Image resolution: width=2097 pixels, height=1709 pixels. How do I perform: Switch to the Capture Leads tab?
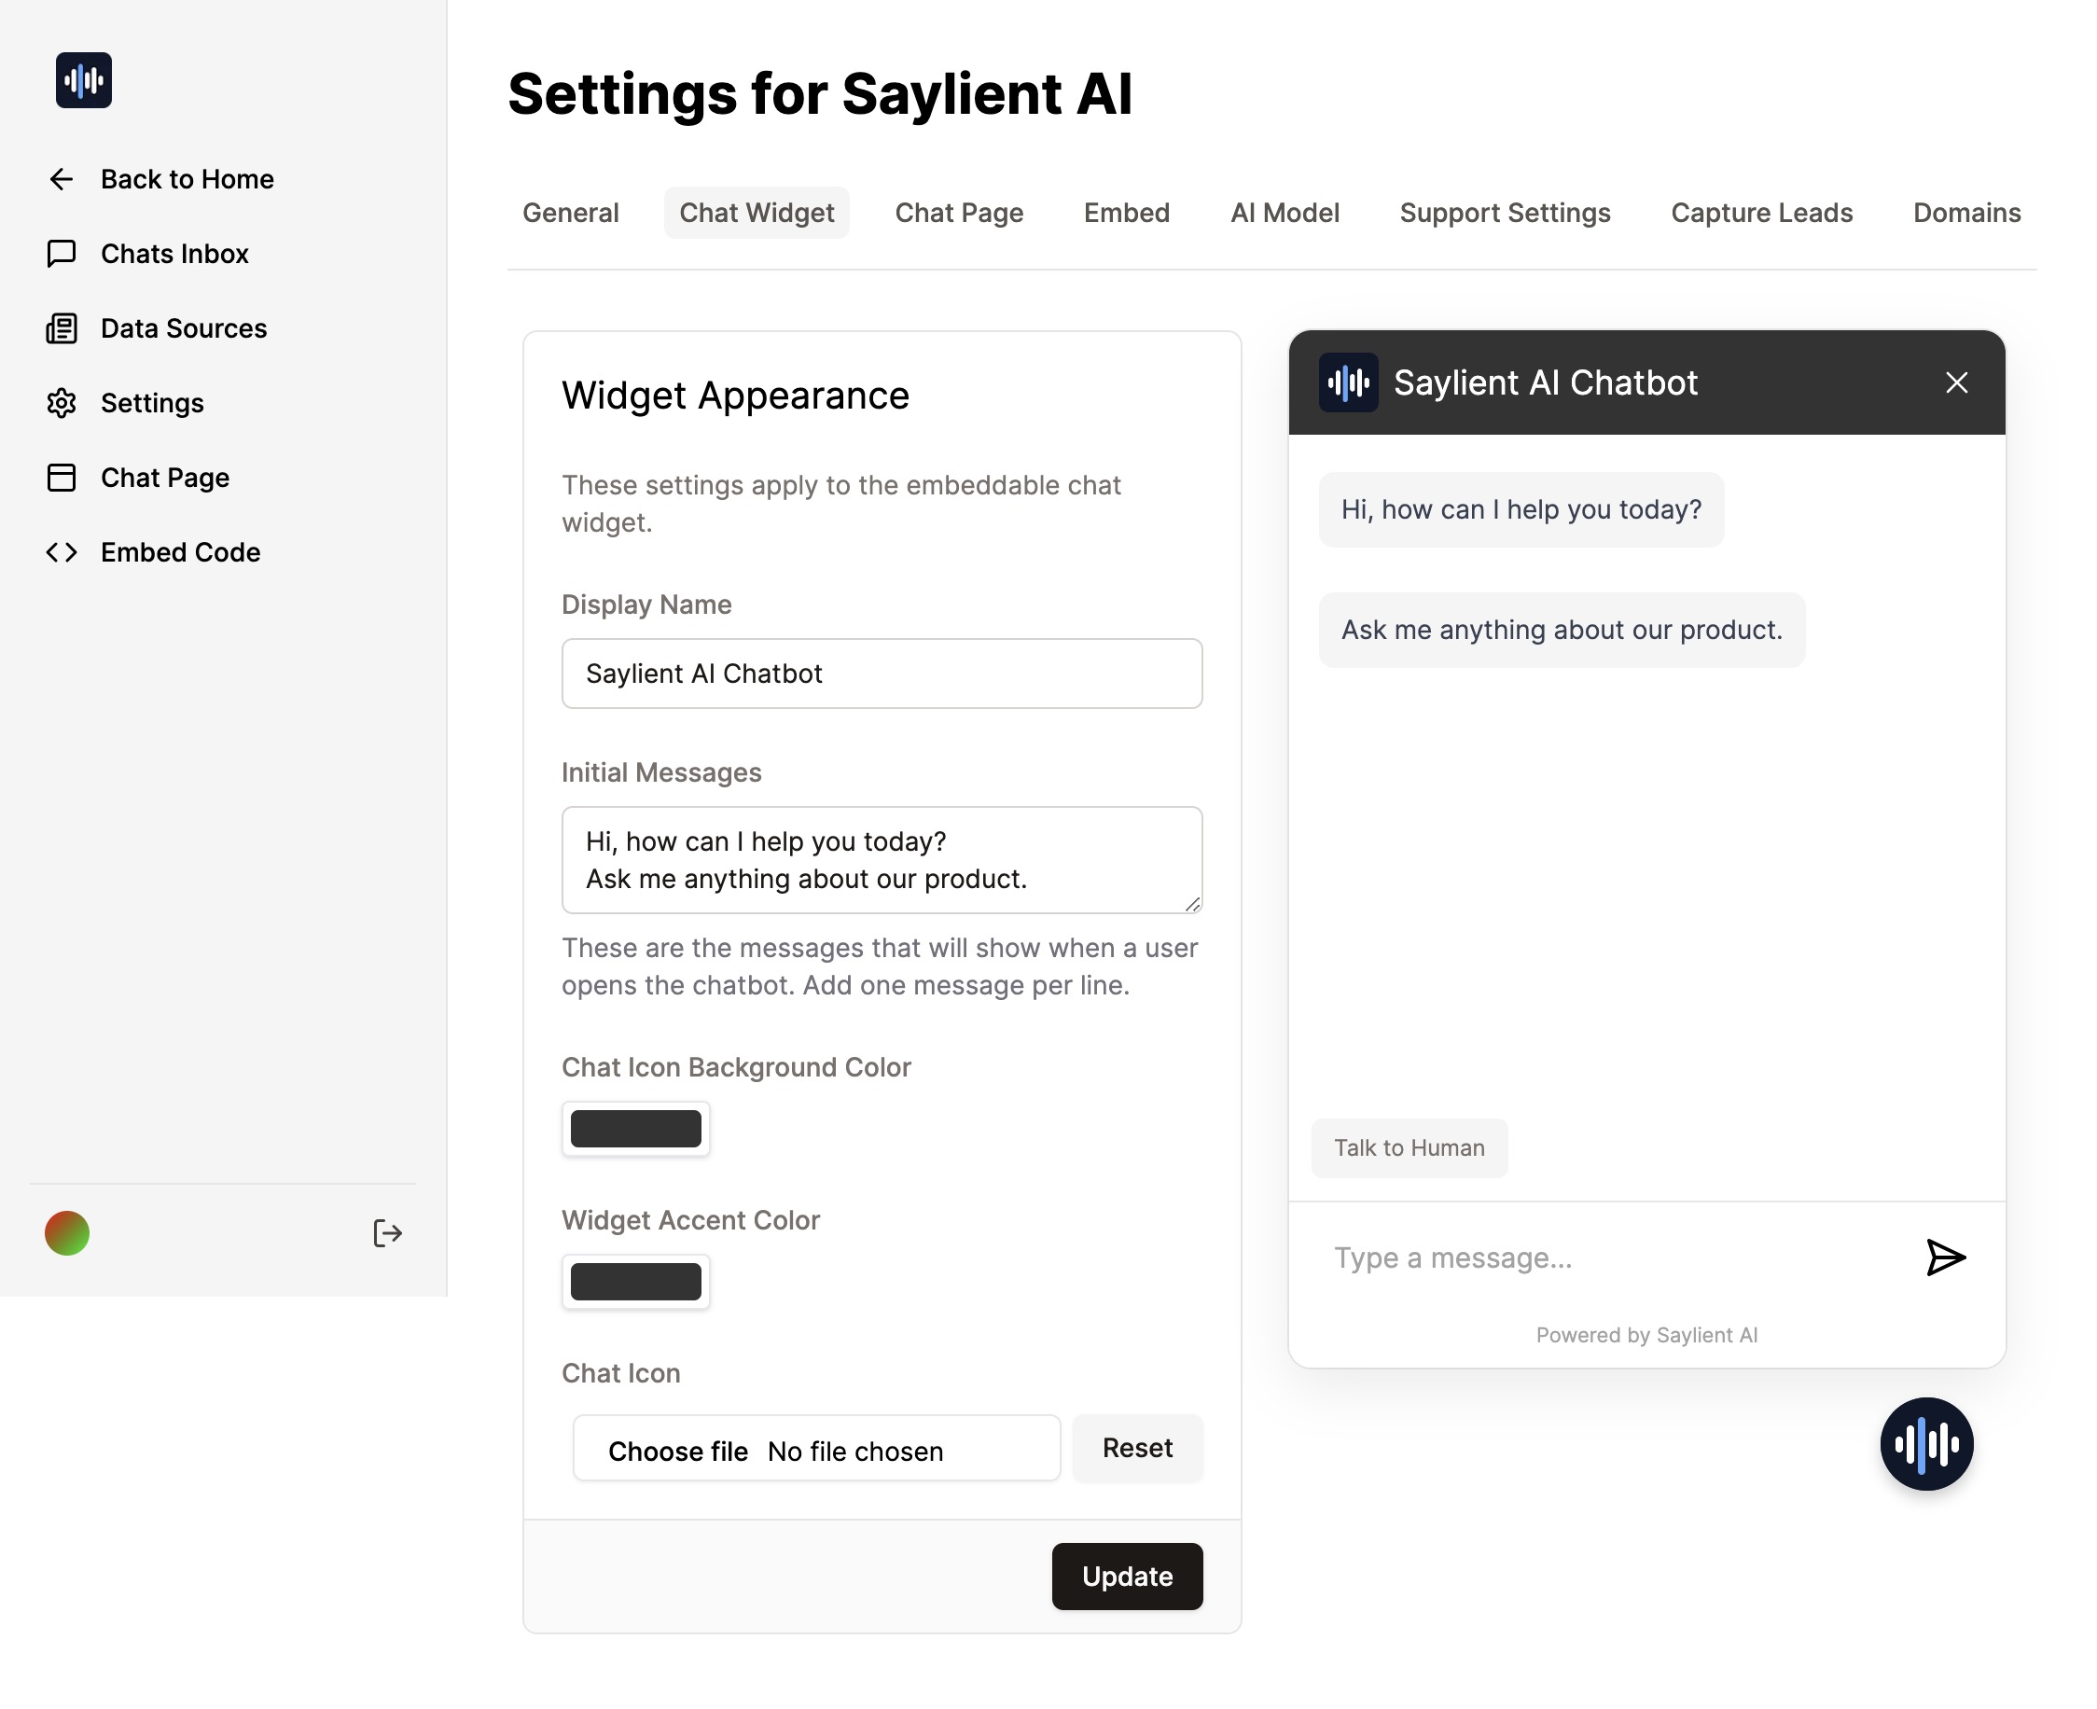(1761, 213)
